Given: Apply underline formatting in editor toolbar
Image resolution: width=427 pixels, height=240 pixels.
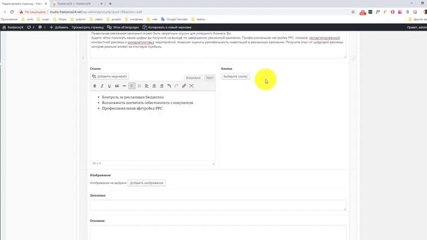Looking at the screenshot, I should tap(109, 86).
